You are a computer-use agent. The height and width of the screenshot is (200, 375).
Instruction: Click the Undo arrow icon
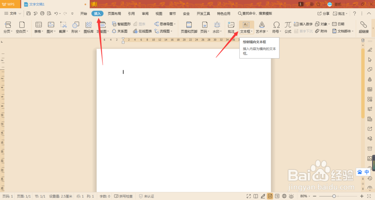click(56, 14)
